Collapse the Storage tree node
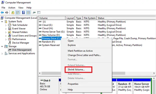The image size is (156, 94). [2, 46]
